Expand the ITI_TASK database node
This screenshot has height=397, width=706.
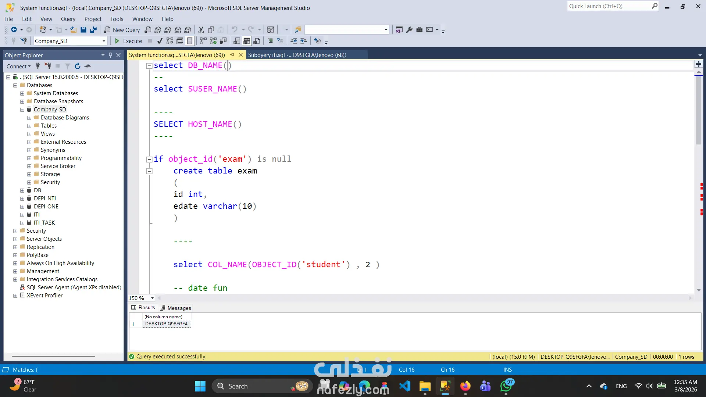[x=22, y=223]
